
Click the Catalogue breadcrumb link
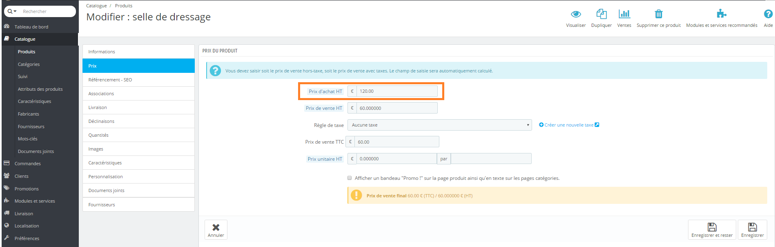pos(96,6)
